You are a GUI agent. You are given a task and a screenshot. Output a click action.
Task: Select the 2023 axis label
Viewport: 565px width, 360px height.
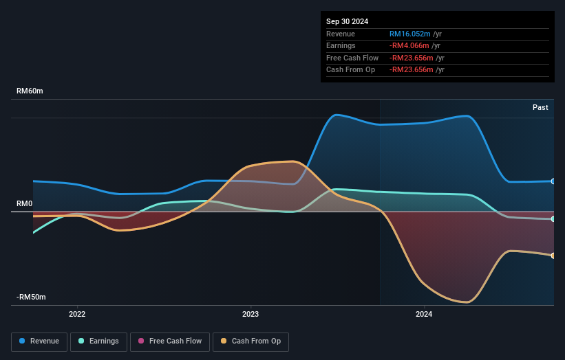250,314
